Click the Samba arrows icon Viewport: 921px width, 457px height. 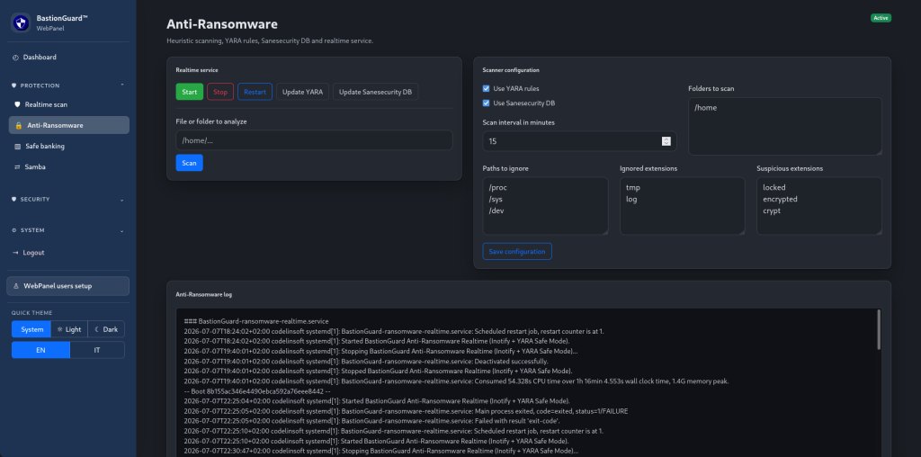[17, 167]
